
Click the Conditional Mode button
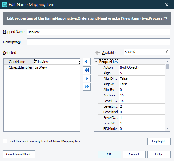[19, 154]
